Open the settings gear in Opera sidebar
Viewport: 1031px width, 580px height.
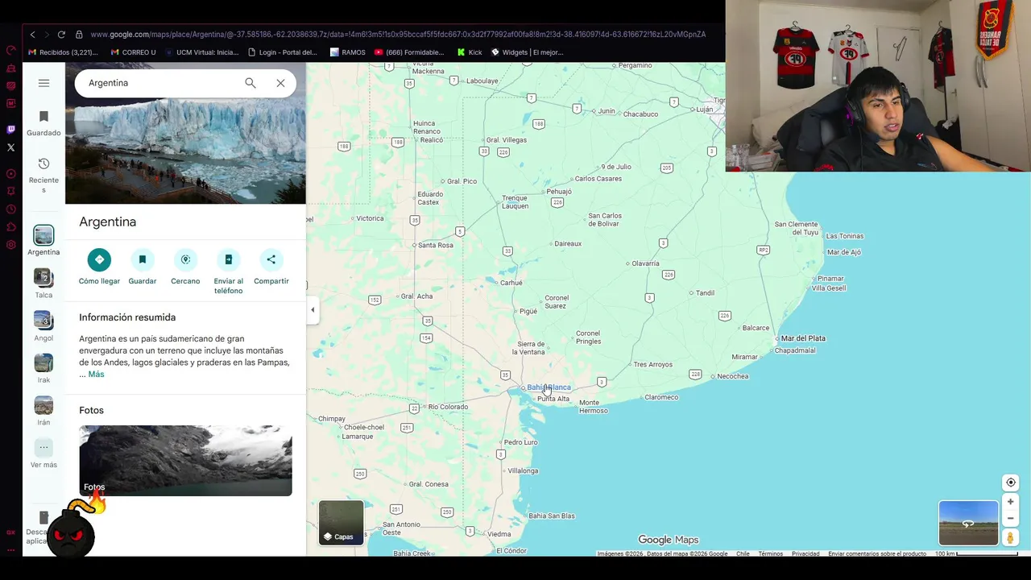pyautogui.click(x=10, y=245)
